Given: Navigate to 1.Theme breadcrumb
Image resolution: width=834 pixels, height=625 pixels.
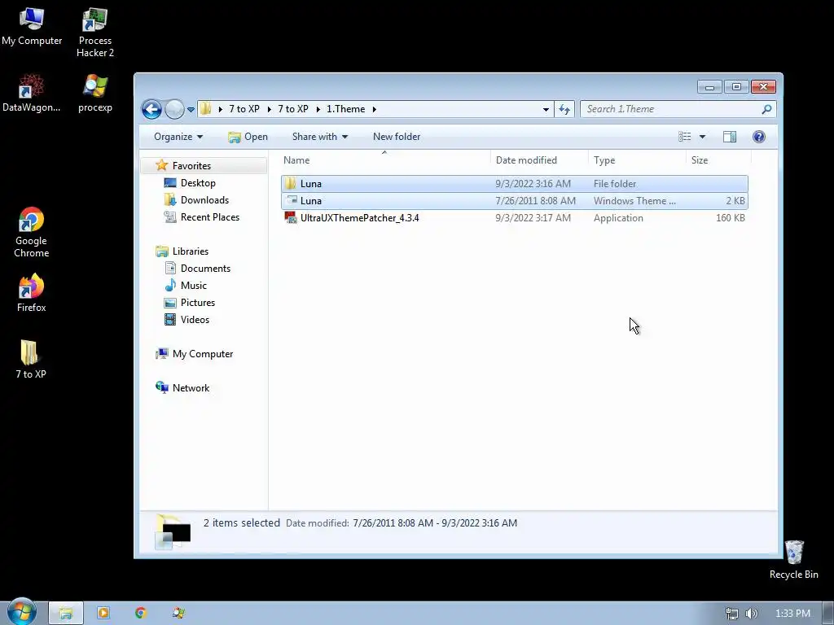Looking at the screenshot, I should [345, 109].
